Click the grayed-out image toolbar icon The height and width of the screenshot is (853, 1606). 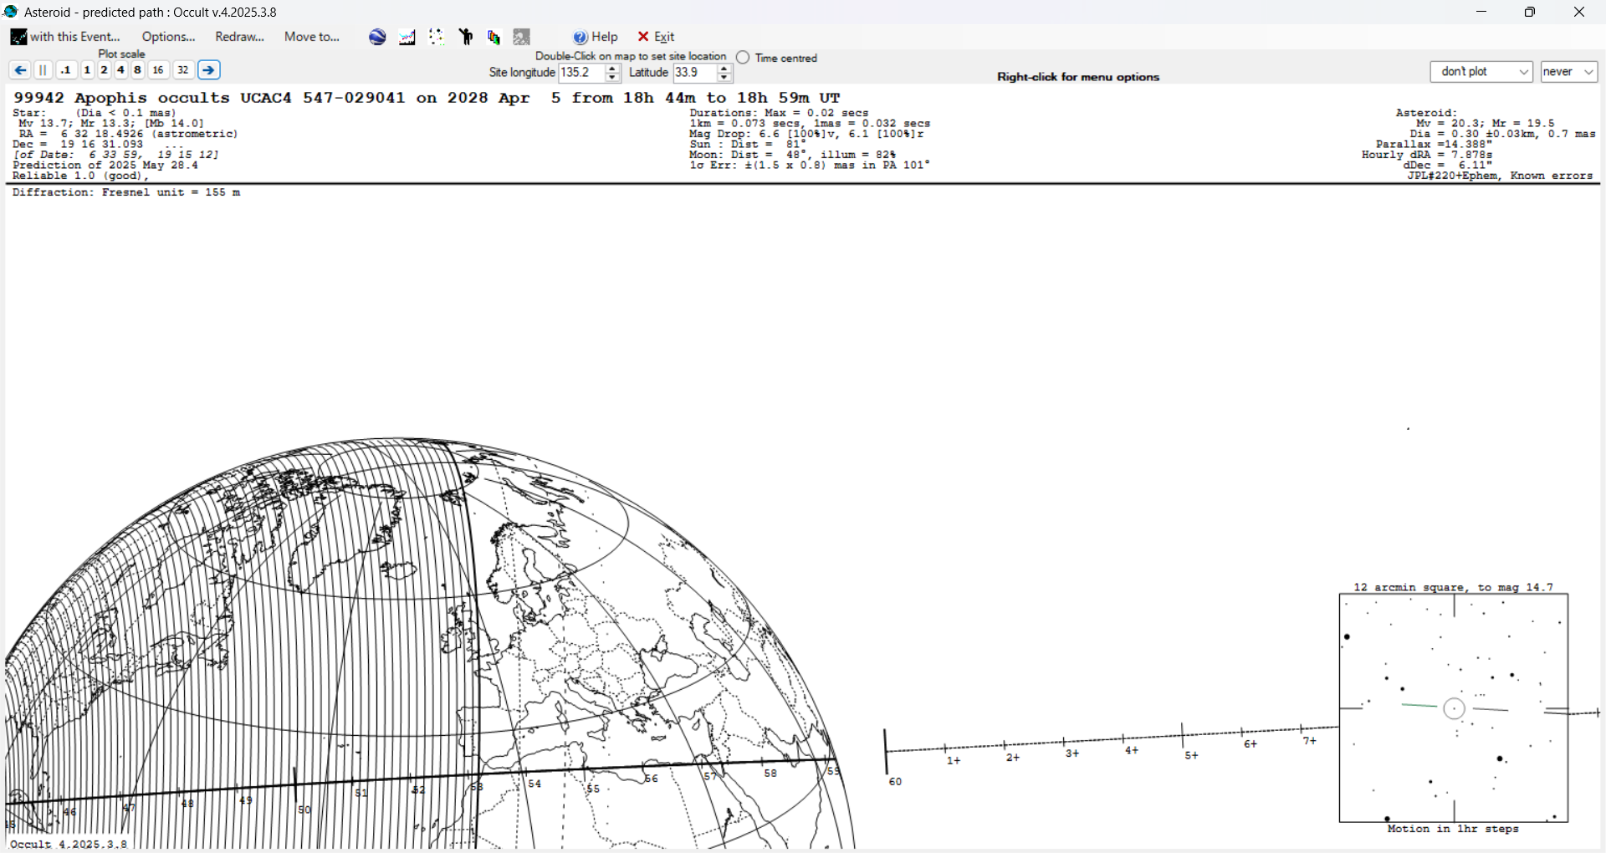point(522,37)
